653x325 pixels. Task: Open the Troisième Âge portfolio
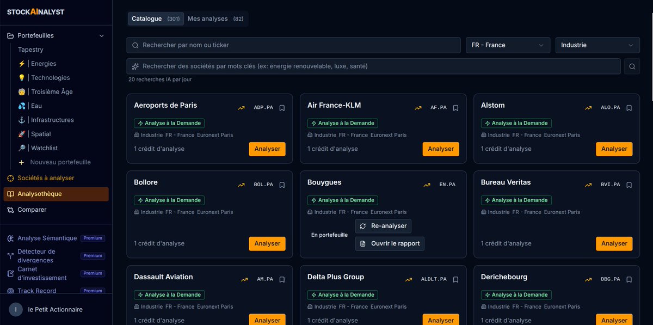pyautogui.click(x=45, y=92)
